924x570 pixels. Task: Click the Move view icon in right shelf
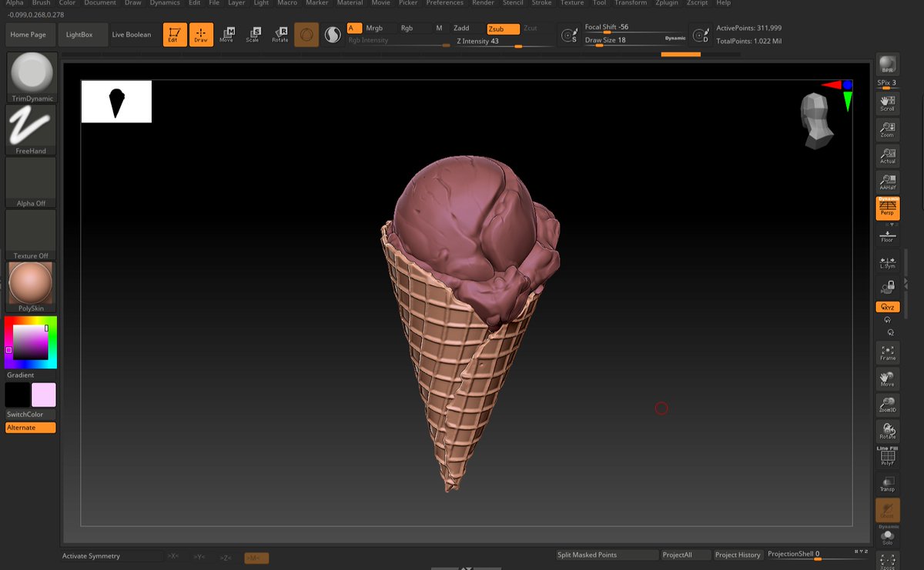[x=888, y=379]
